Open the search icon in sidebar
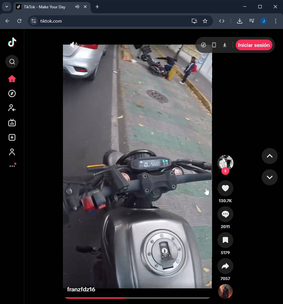 [x=12, y=62]
